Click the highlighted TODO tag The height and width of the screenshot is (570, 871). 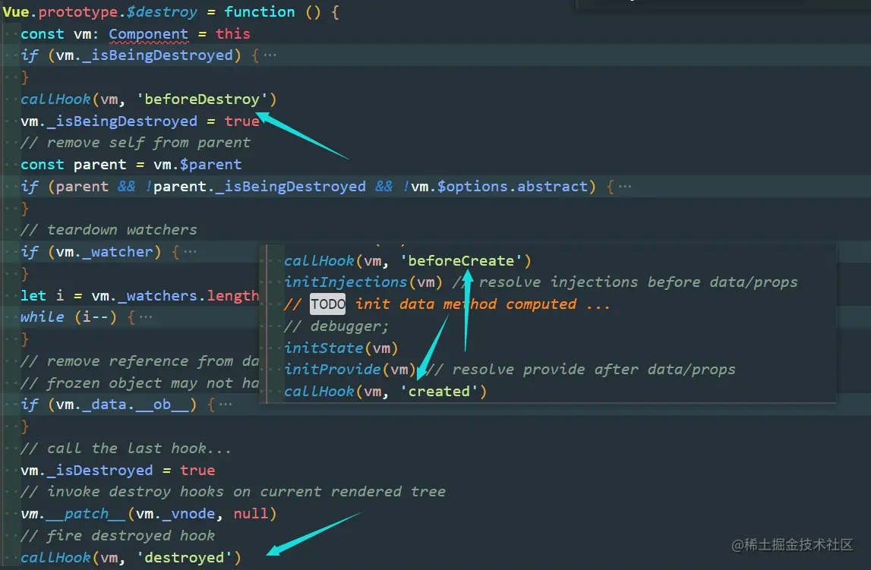[x=328, y=304]
